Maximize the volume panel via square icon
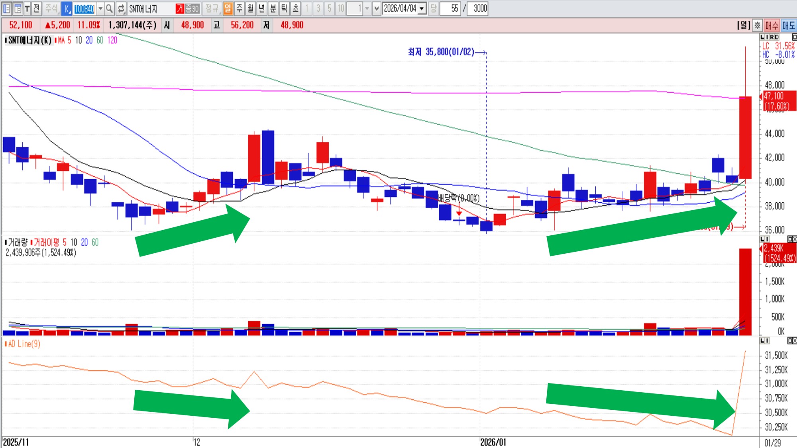Image resolution: width=797 pixels, height=448 pixels. point(790,239)
